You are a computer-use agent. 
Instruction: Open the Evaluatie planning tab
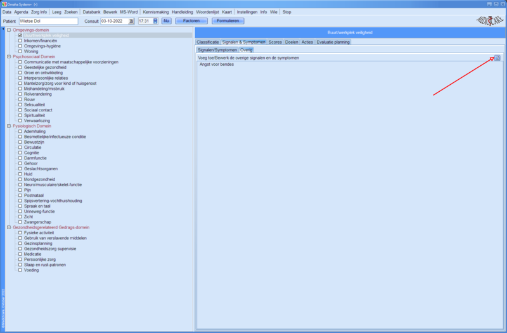(333, 42)
